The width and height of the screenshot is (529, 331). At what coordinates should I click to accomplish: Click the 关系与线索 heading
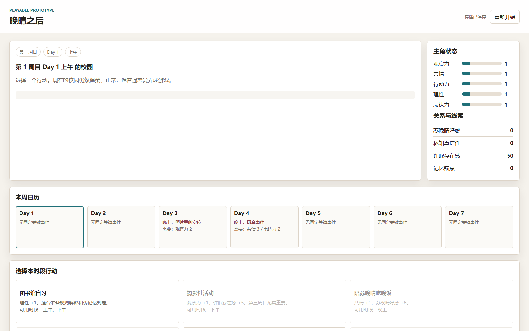click(x=448, y=116)
